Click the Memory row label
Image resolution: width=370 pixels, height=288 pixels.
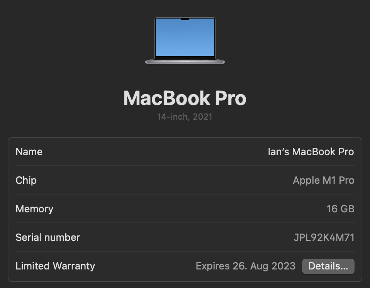[x=34, y=209]
